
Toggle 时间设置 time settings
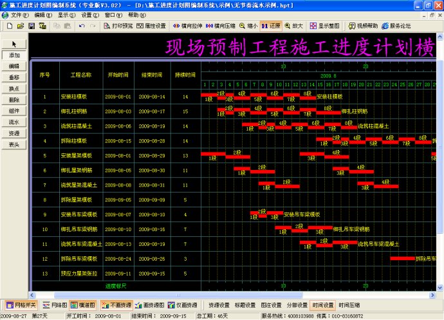[323, 305]
